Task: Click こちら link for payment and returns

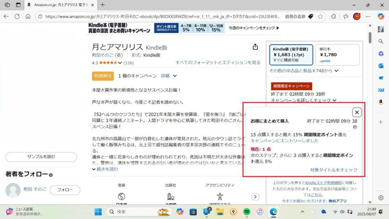Action: pos(316,195)
